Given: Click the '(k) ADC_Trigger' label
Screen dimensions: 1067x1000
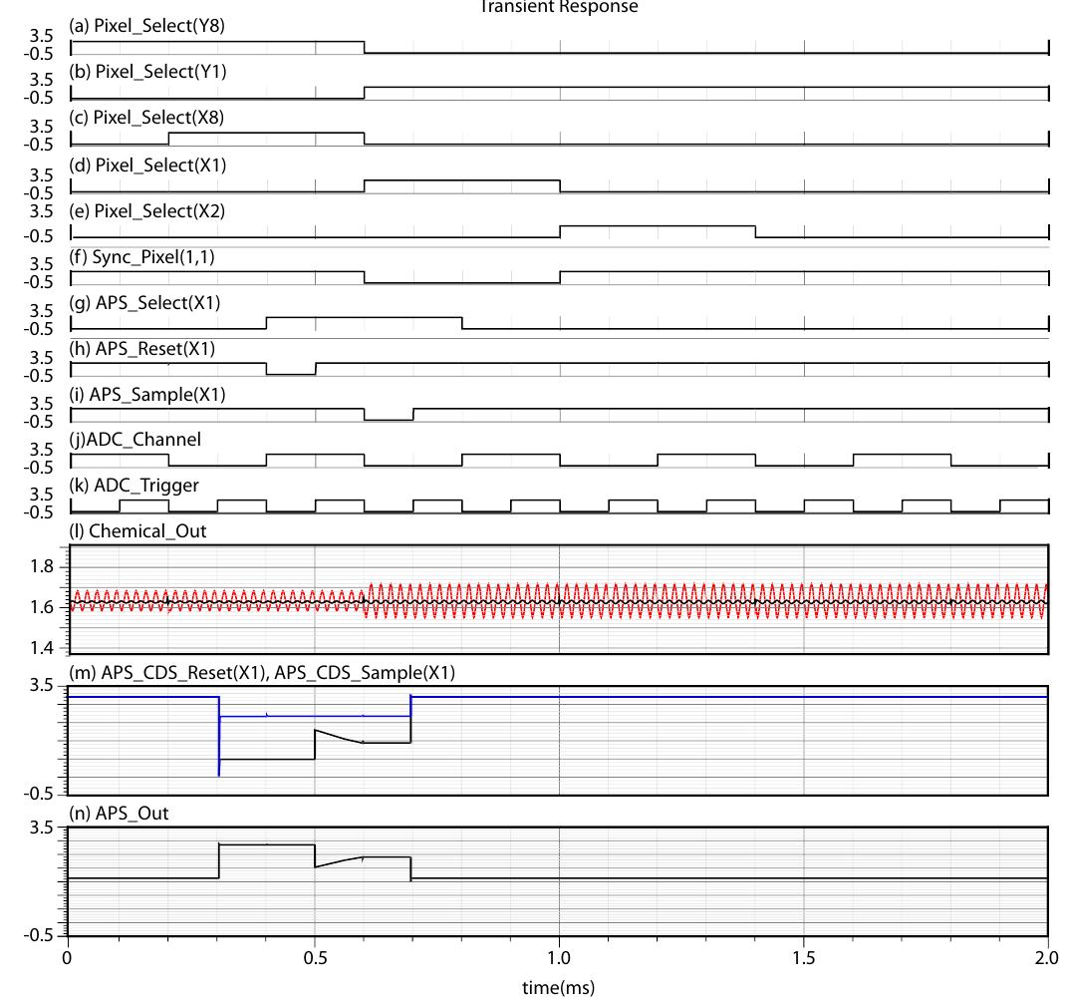Looking at the screenshot, I should click(x=134, y=486).
